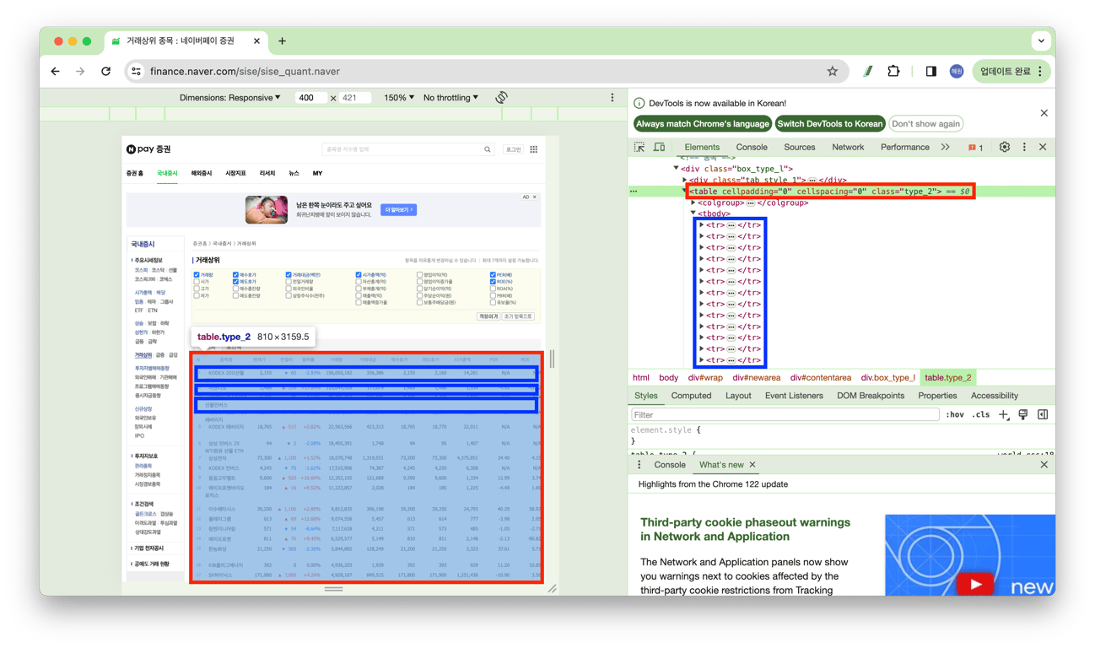
Task: Click the search magnifier on Naver Finance
Action: coord(487,149)
